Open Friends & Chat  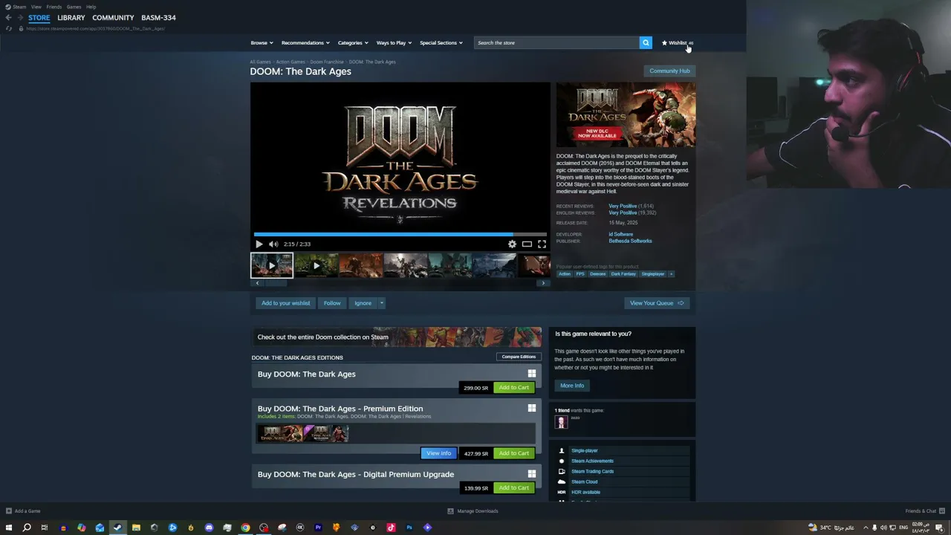925,511
